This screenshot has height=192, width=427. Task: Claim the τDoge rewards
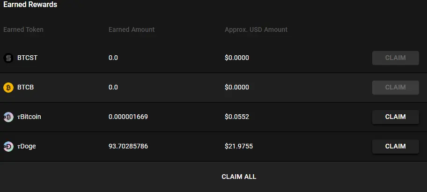pos(396,147)
